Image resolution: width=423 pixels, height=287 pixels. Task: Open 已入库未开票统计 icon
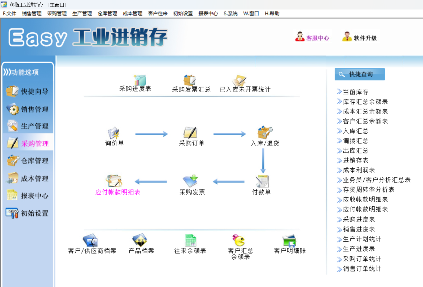(239, 81)
